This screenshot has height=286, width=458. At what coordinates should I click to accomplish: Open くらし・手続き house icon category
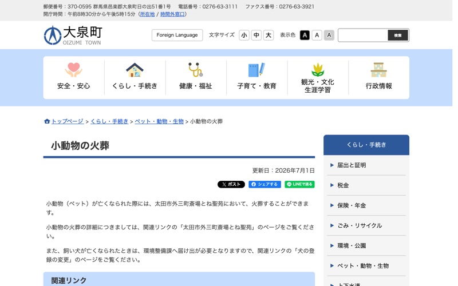(135, 77)
